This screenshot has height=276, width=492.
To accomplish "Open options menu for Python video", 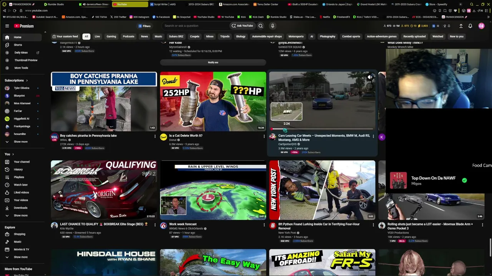I will tap(373, 225).
